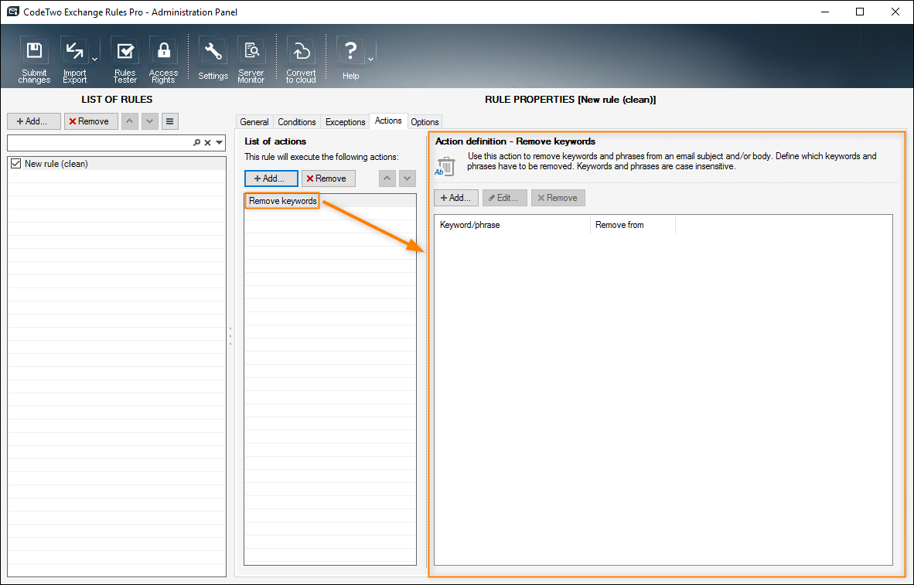Minimize the Administration Panel window

(824, 12)
